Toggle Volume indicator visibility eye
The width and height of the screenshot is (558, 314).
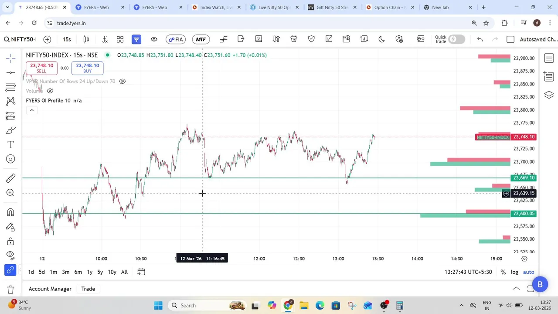(x=50, y=91)
